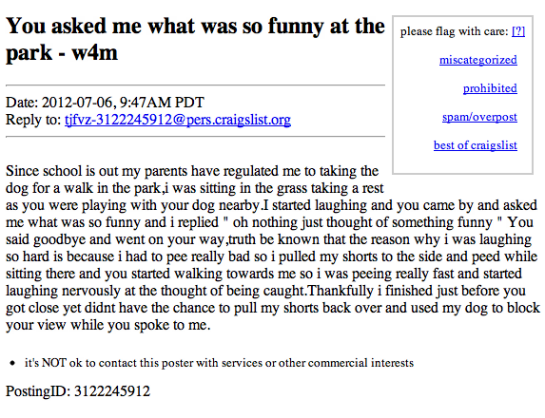Click the horizontal divider under reply address
545x418 pixels.
[195, 137]
